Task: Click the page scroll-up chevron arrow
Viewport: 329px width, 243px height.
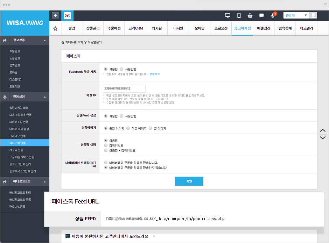Action: (322, 131)
